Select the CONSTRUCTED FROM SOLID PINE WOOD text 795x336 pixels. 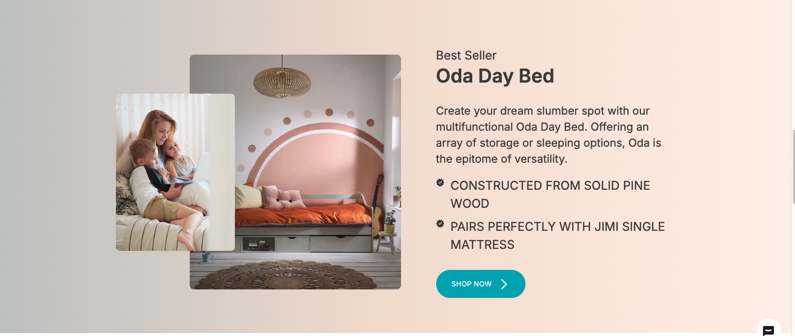(x=550, y=194)
